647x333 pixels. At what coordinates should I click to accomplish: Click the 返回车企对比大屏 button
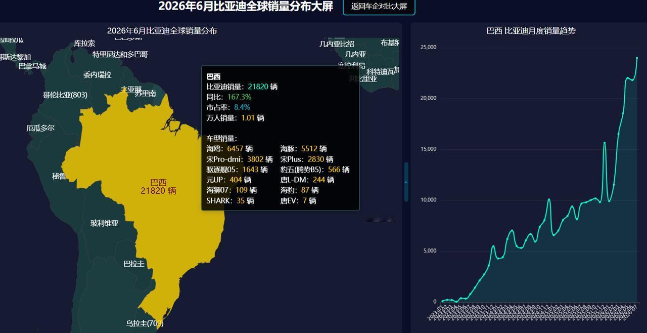click(x=379, y=7)
